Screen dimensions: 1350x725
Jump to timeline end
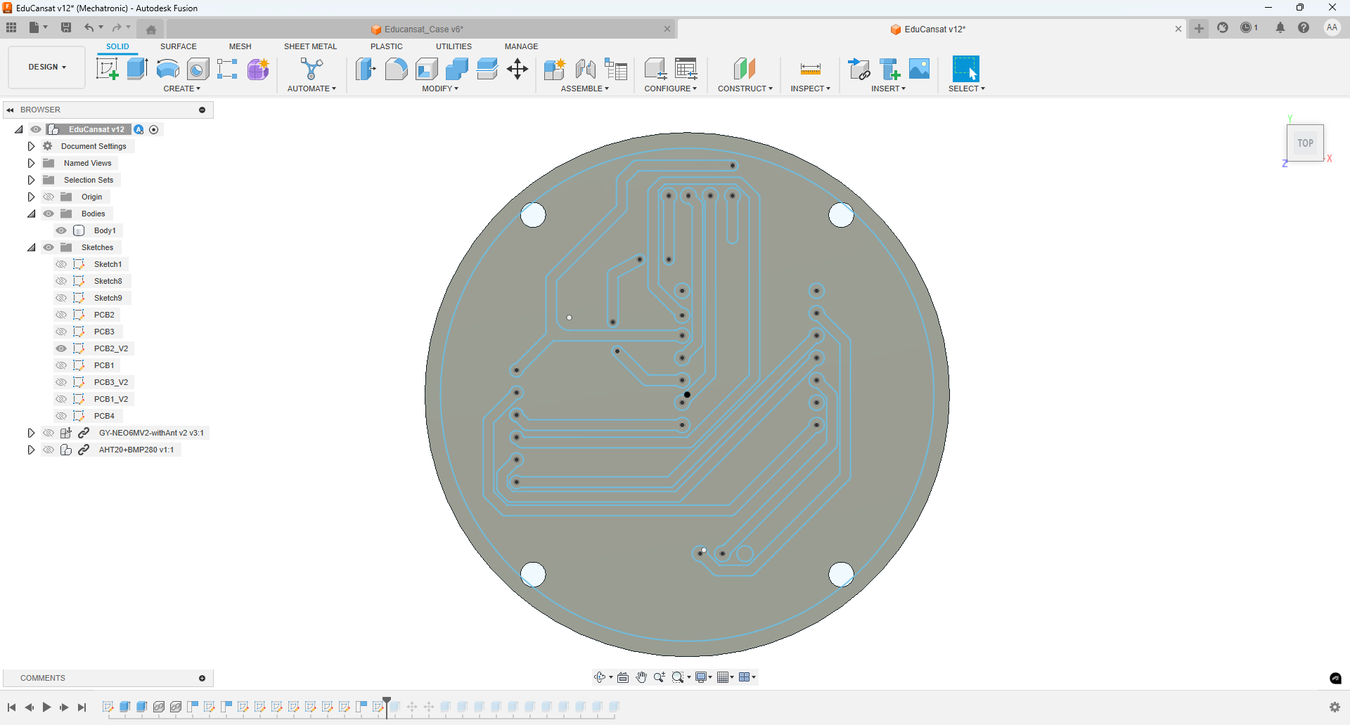pos(82,707)
